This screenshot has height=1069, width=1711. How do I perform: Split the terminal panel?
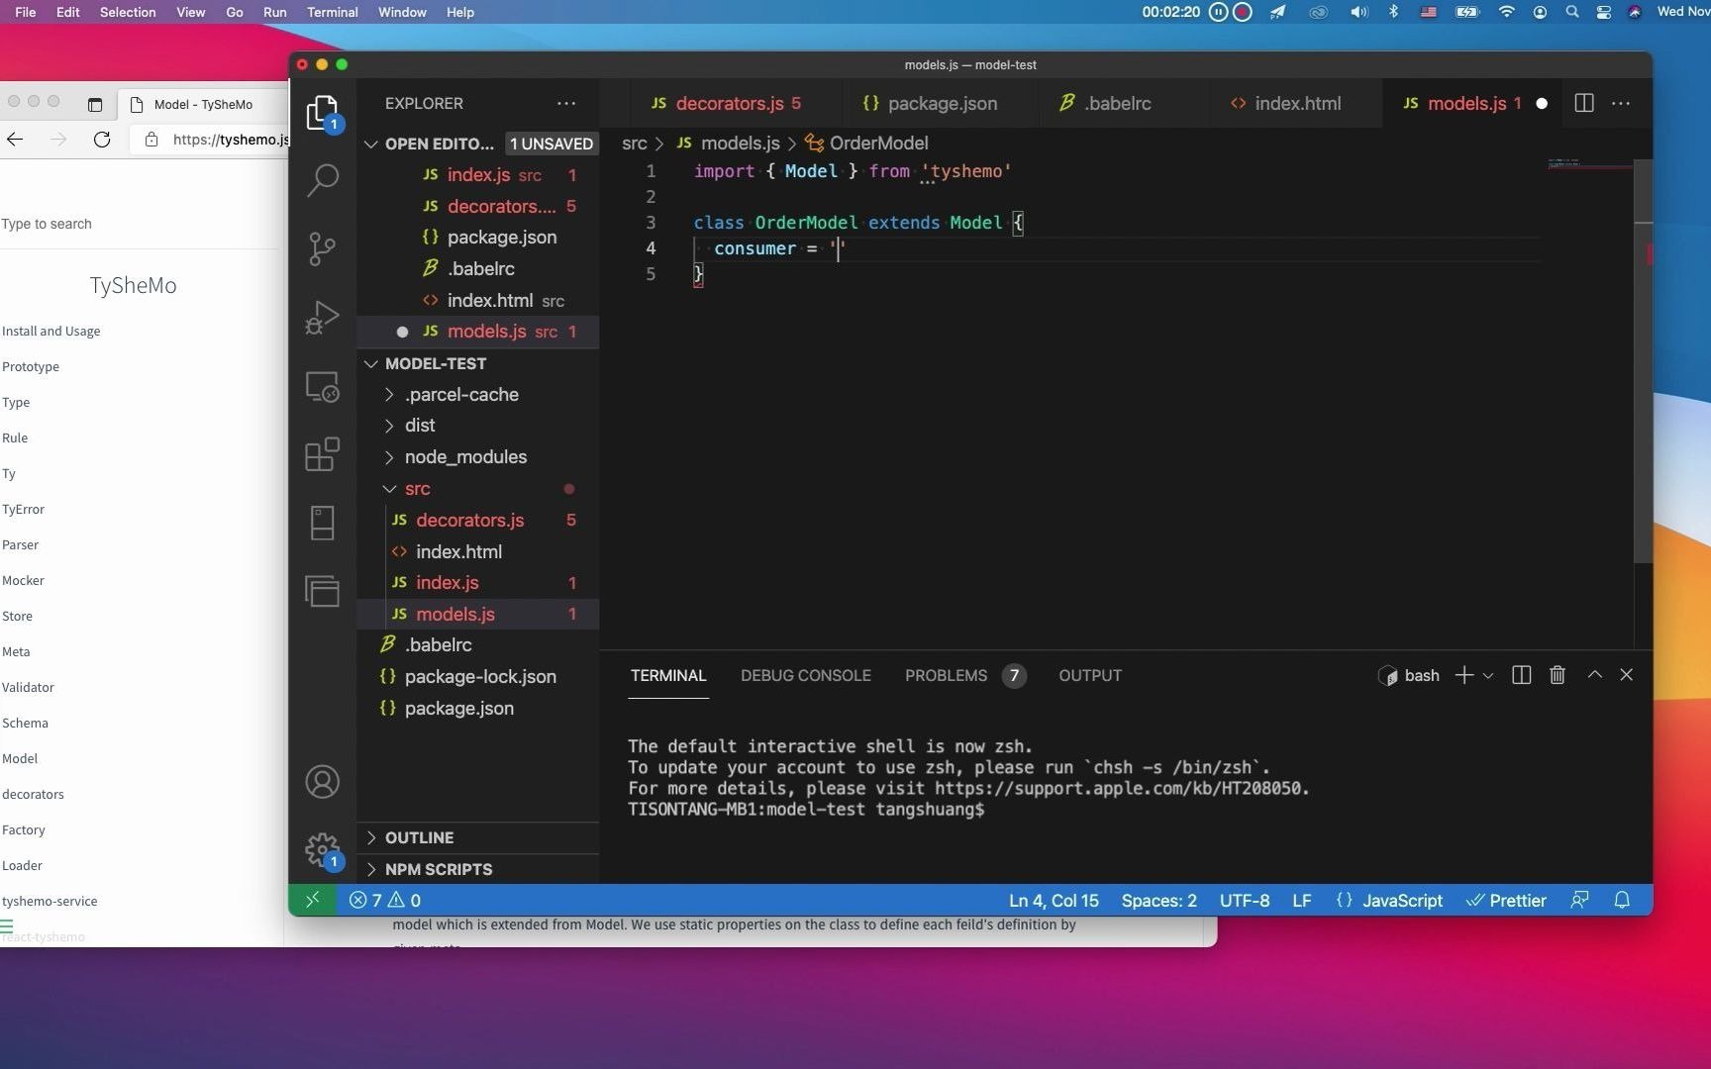coord(1522,675)
